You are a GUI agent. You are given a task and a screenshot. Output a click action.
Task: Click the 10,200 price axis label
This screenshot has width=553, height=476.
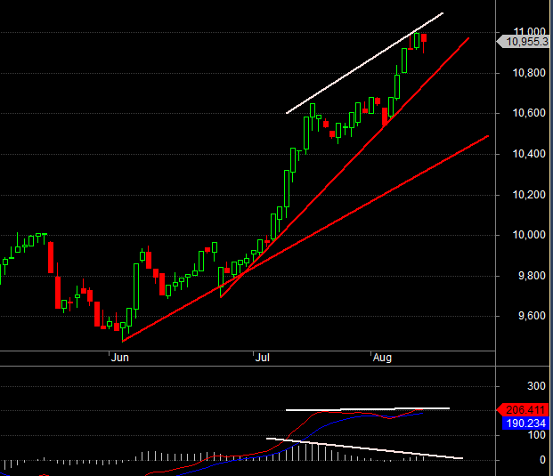click(x=529, y=195)
